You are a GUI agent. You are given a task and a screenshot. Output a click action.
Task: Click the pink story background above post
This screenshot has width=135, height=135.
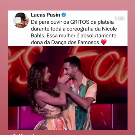coord(67,5)
